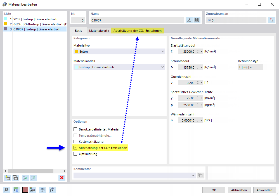The height and width of the screenshot is (196, 279).
Task: Click the Zugewiesen an field showing 3
Action: [x=236, y=20]
